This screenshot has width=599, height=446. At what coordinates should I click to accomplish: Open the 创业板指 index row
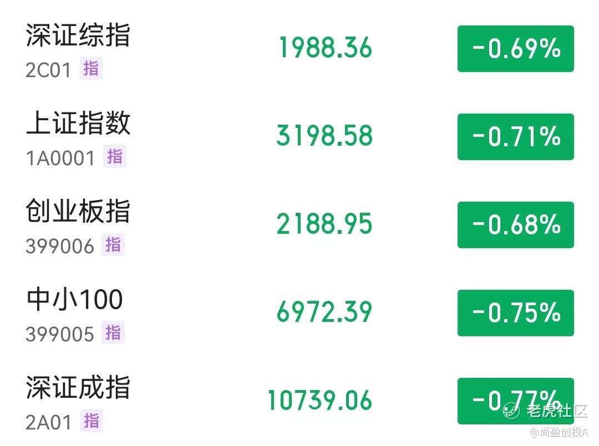299,225
